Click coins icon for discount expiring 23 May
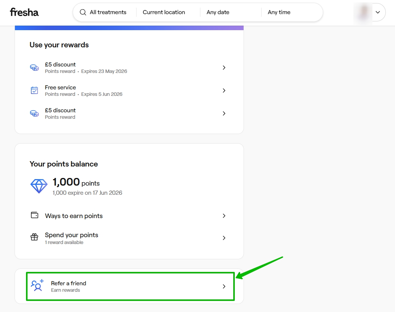The height and width of the screenshot is (312, 395). 34,68
